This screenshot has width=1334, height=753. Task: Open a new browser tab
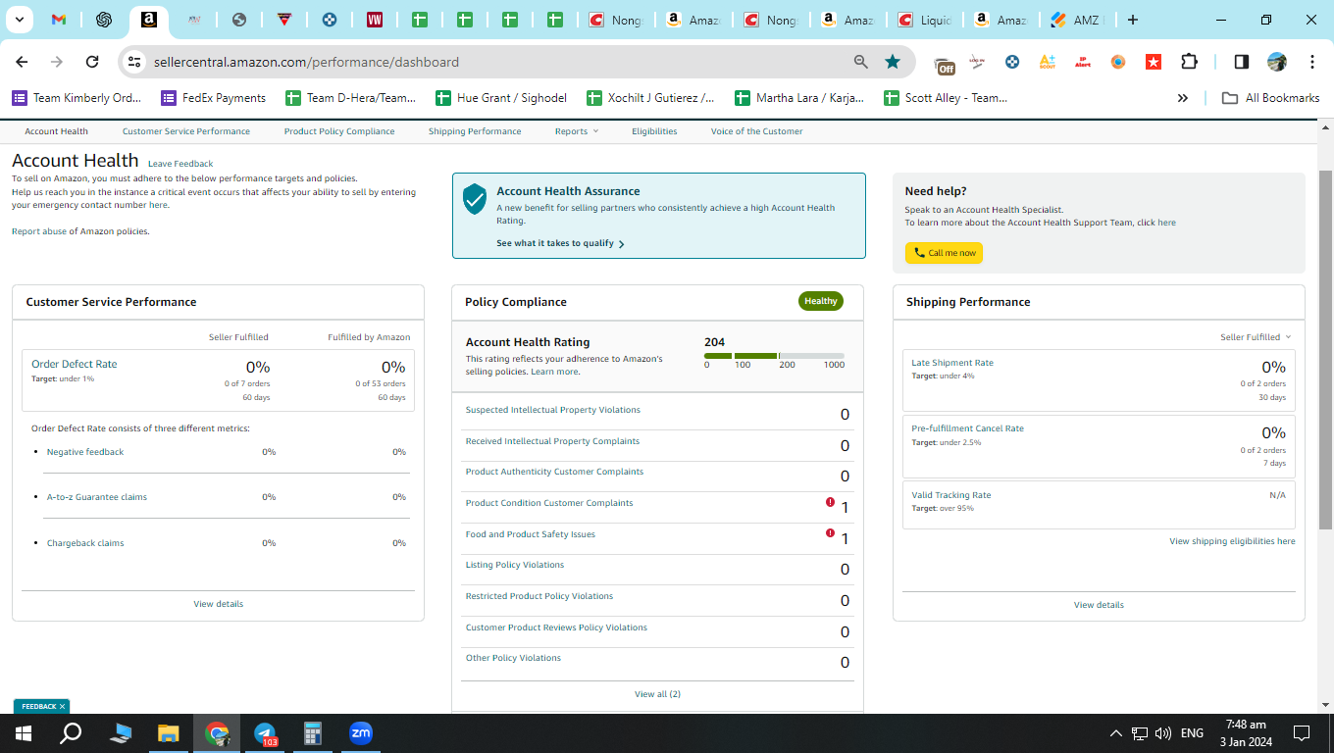click(x=1133, y=20)
